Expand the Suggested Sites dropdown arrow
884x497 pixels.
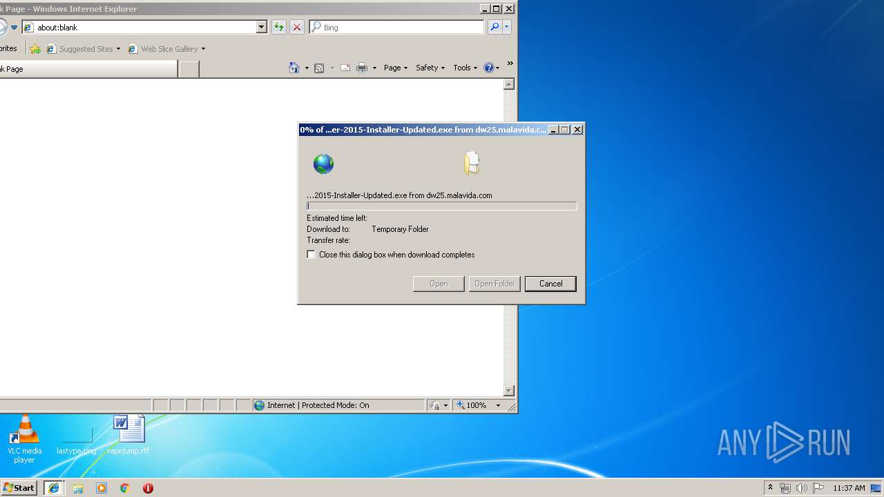[x=118, y=49]
